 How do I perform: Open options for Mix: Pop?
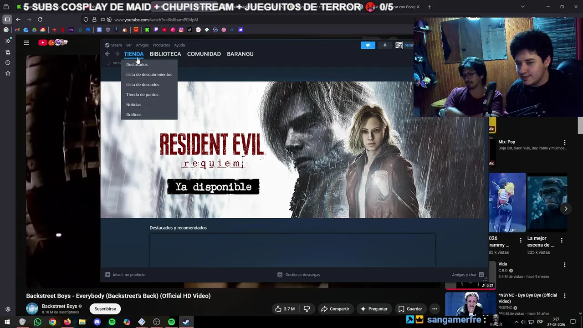click(564, 143)
